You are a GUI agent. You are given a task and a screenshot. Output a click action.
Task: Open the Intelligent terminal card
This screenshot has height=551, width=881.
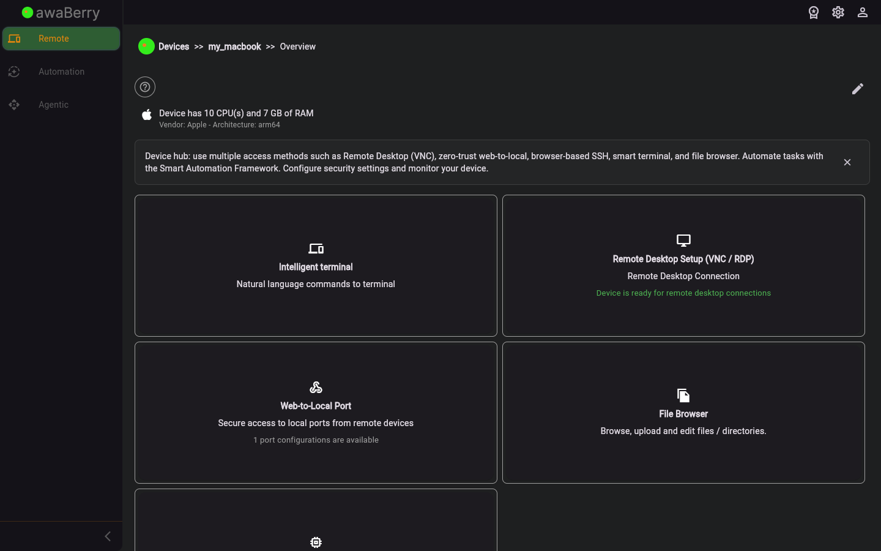click(x=316, y=266)
